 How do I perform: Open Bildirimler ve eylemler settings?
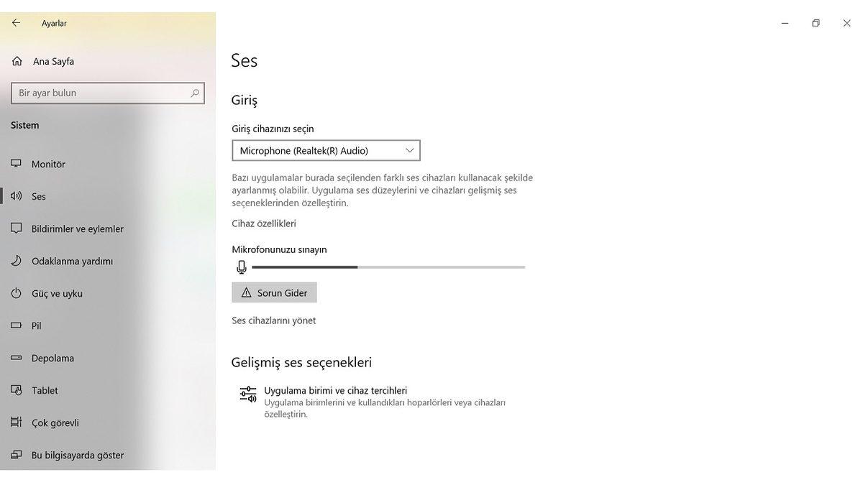click(x=77, y=228)
